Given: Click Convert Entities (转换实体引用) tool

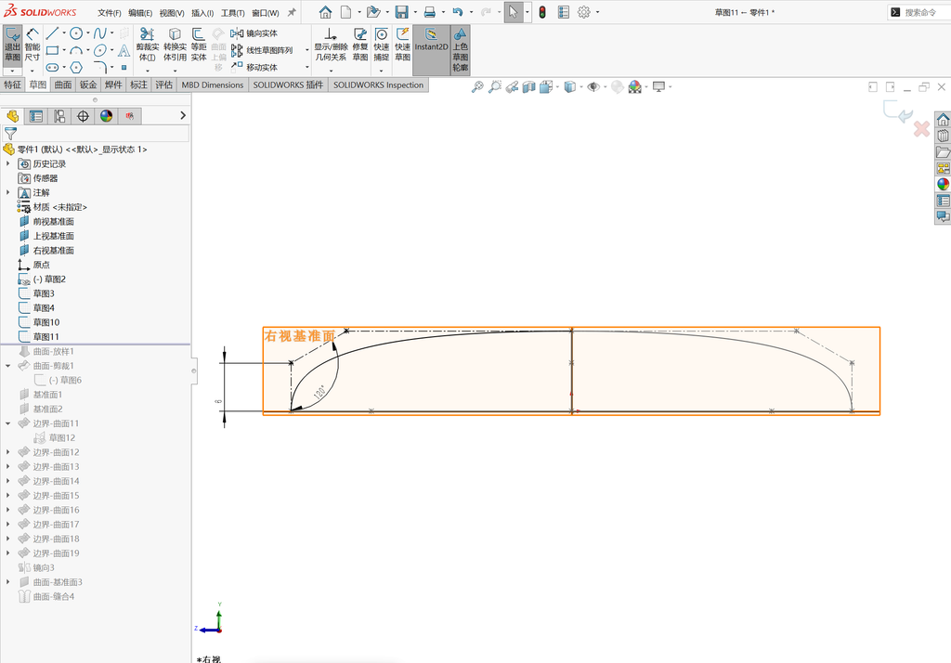Looking at the screenshot, I should coord(175,45).
